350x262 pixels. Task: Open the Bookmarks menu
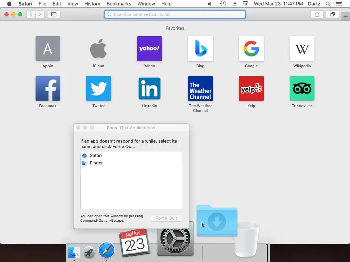click(x=119, y=4)
